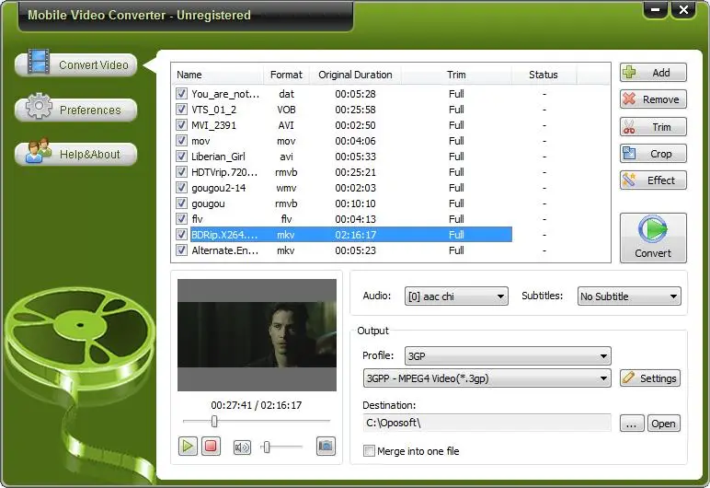The height and width of the screenshot is (488, 710).
Task: Click the Status column header
Action: coord(544,75)
